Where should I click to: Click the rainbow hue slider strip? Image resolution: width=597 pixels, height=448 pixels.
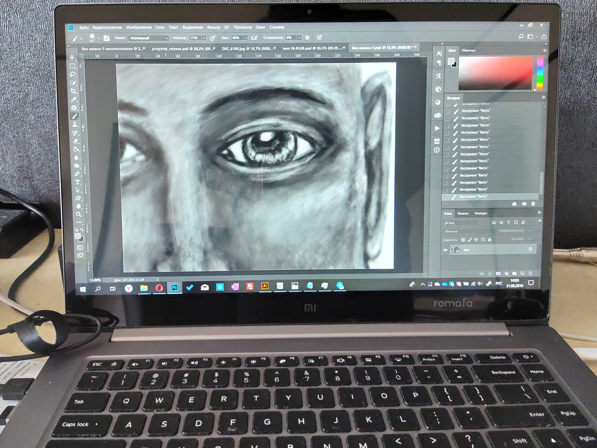point(540,73)
